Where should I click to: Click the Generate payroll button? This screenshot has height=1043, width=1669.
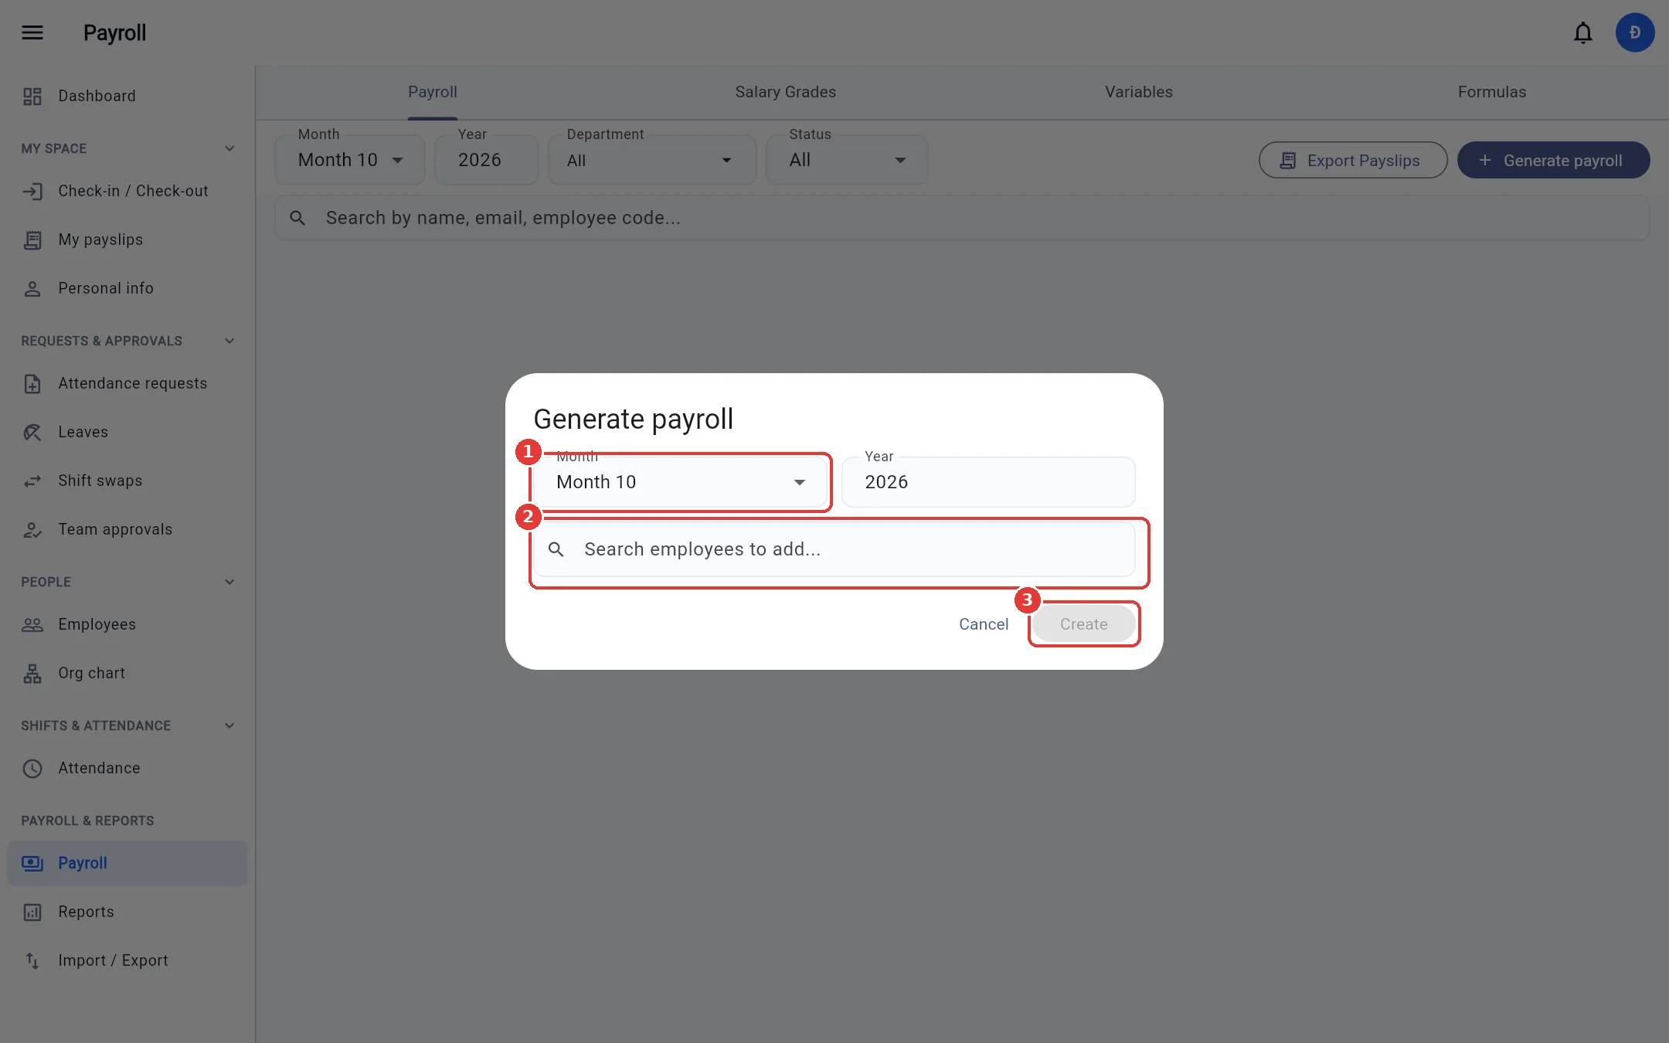1553,160
